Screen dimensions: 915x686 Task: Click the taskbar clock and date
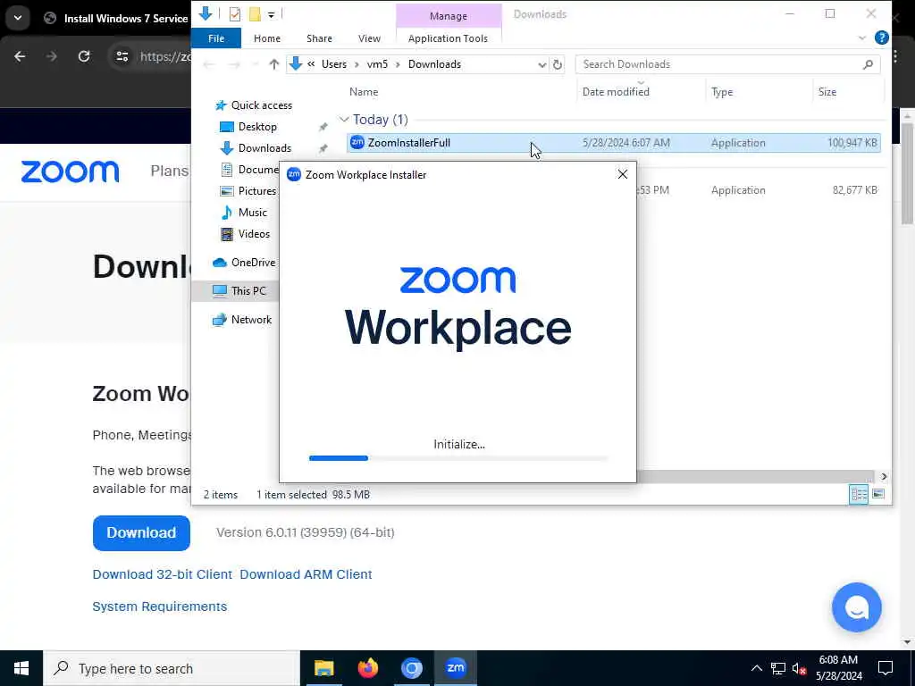pyautogui.click(x=838, y=668)
